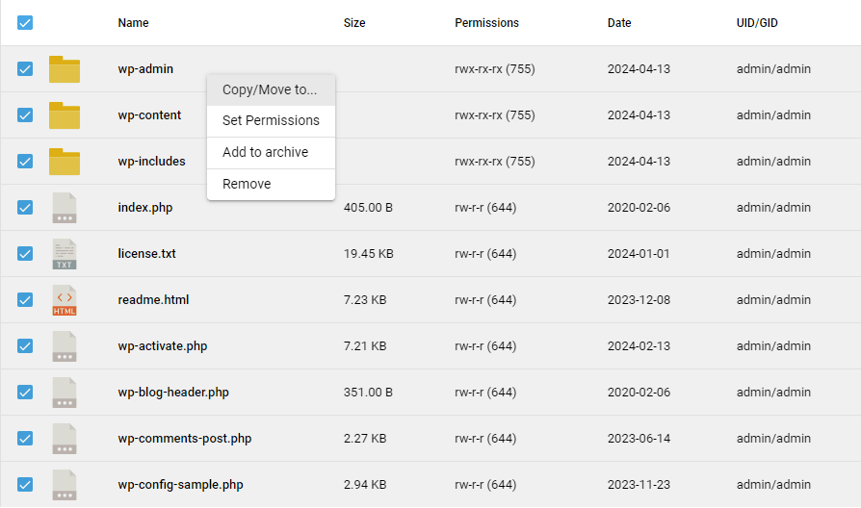The height and width of the screenshot is (508, 861).
Task: Open the wp-content folder name
Action: (149, 115)
